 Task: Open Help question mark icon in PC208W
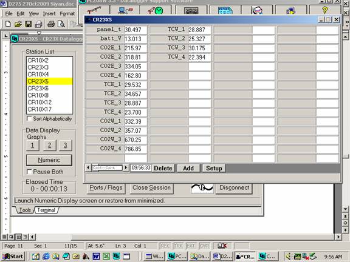324,10
